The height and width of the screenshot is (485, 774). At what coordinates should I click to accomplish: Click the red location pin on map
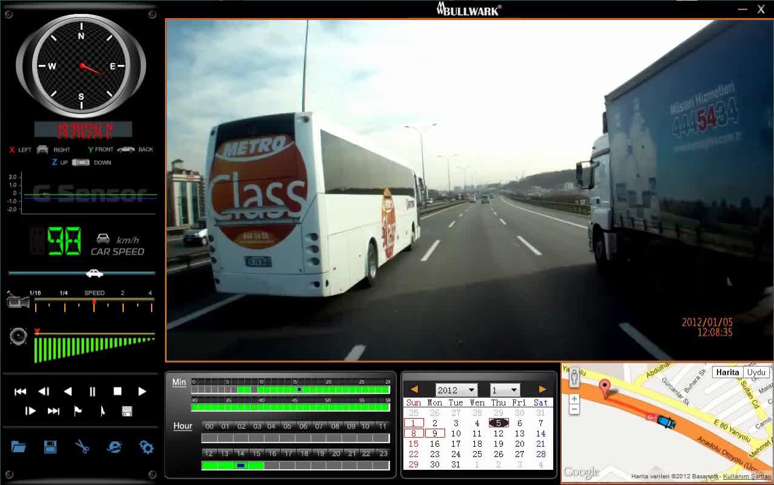[x=605, y=388]
